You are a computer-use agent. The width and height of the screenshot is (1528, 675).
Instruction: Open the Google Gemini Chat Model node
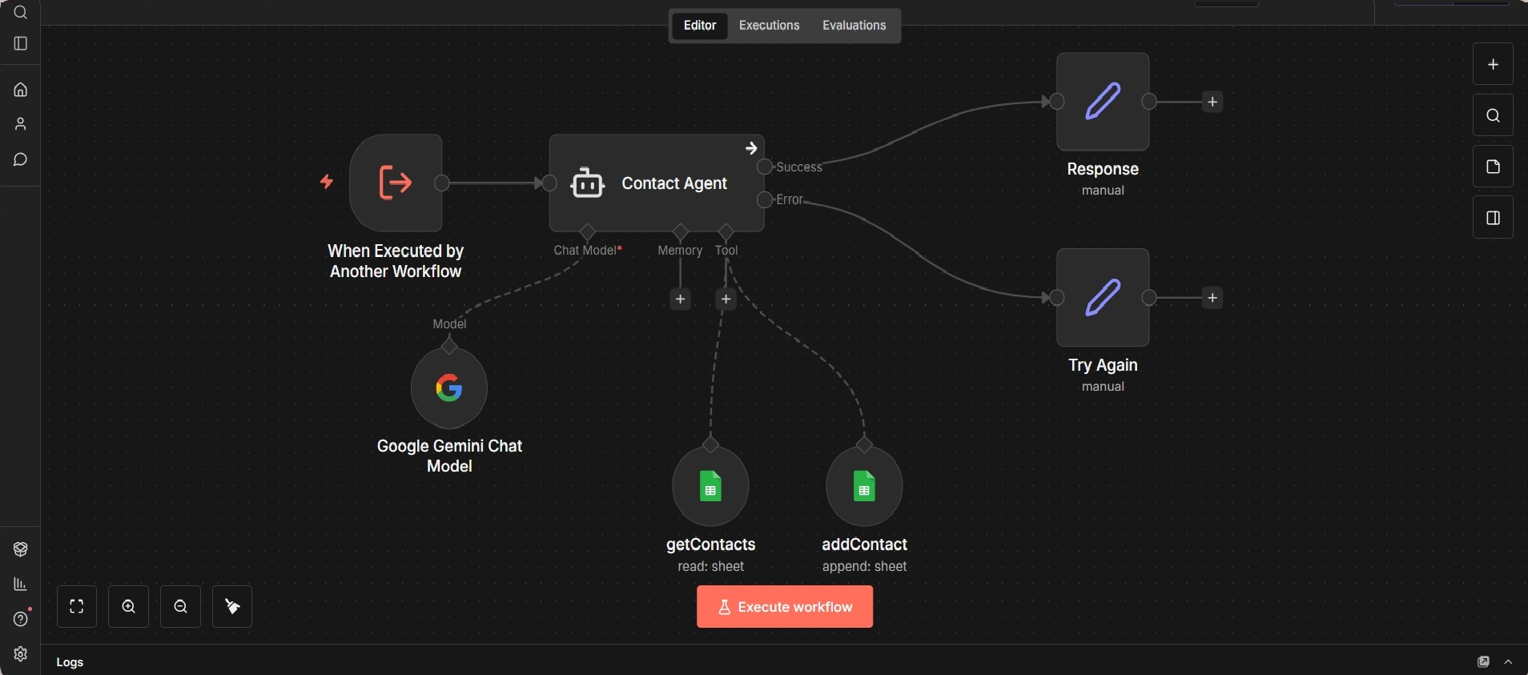point(448,389)
